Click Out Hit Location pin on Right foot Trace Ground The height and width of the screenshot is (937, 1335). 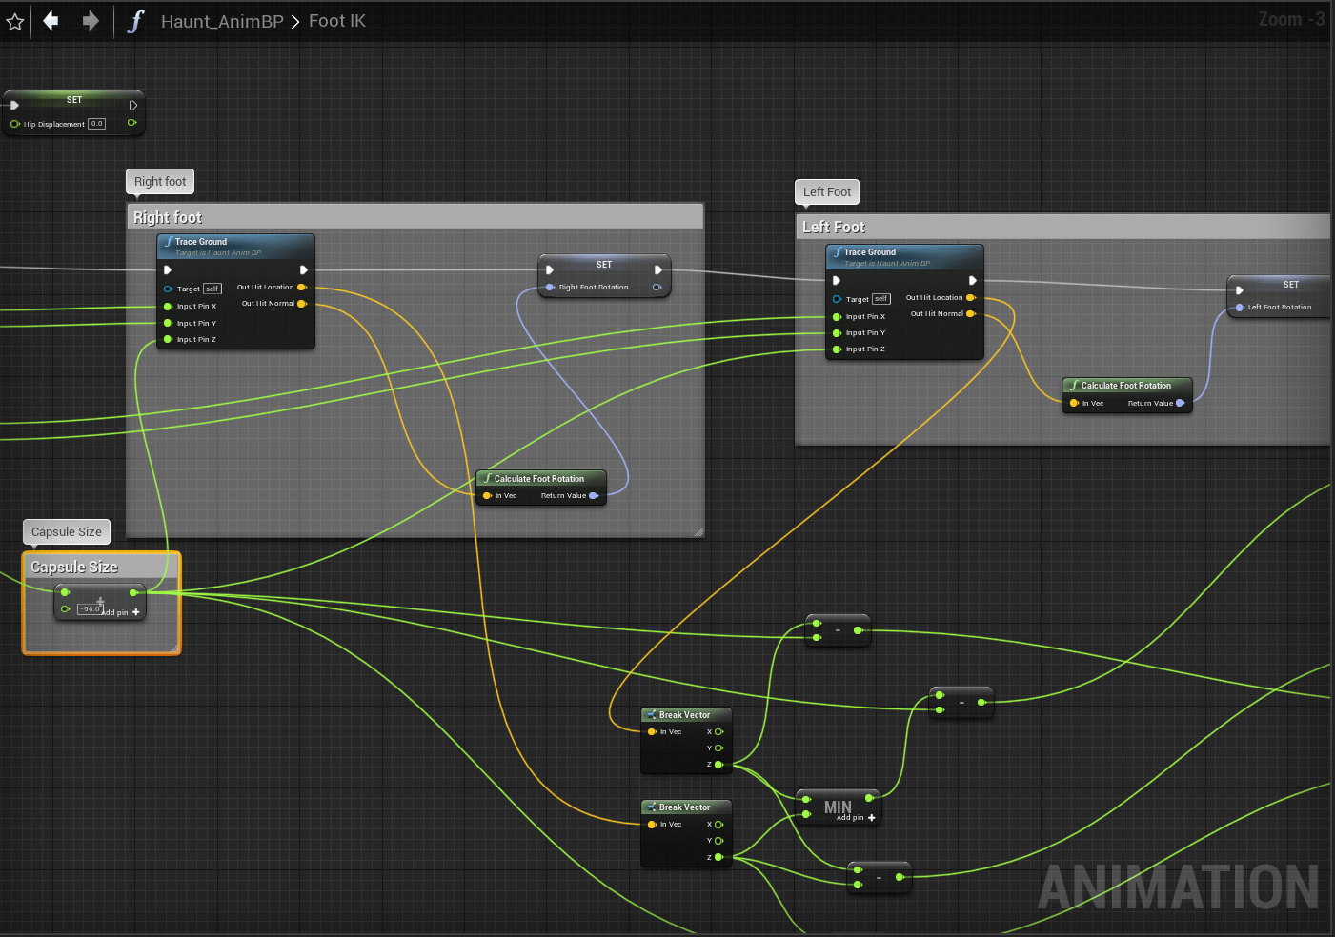(x=302, y=287)
